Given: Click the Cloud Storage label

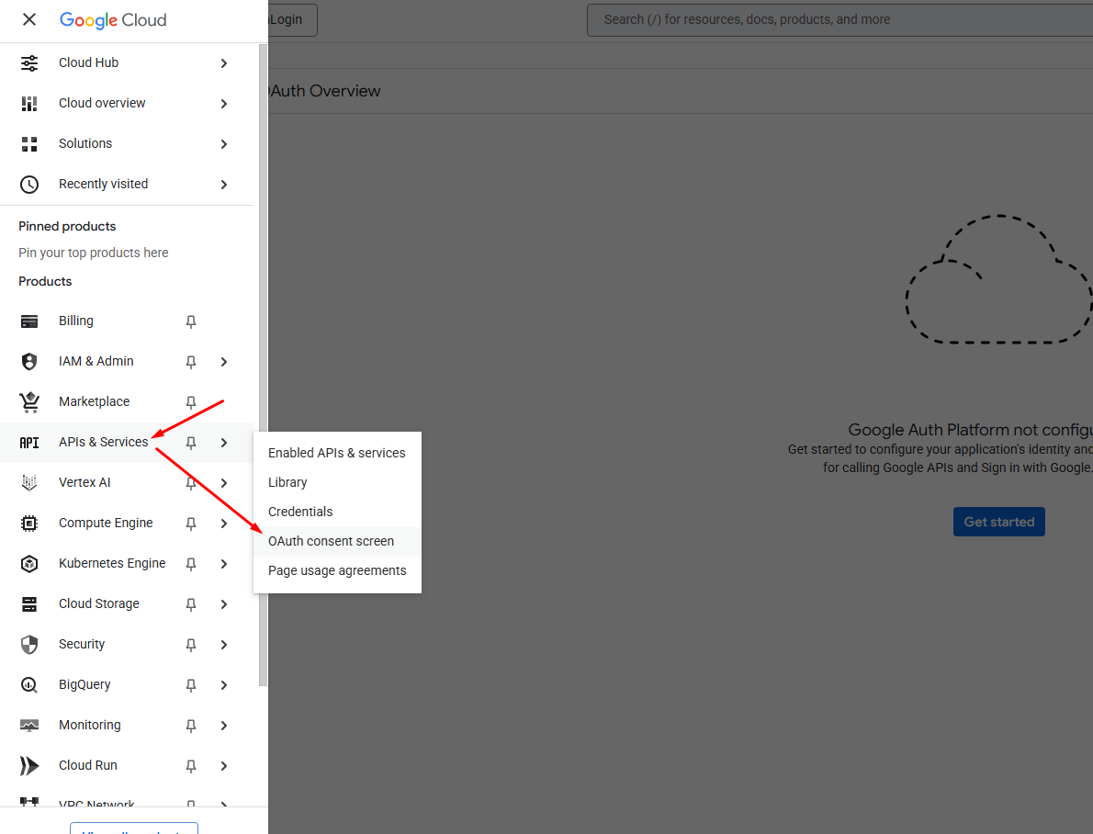Looking at the screenshot, I should pyautogui.click(x=99, y=603).
